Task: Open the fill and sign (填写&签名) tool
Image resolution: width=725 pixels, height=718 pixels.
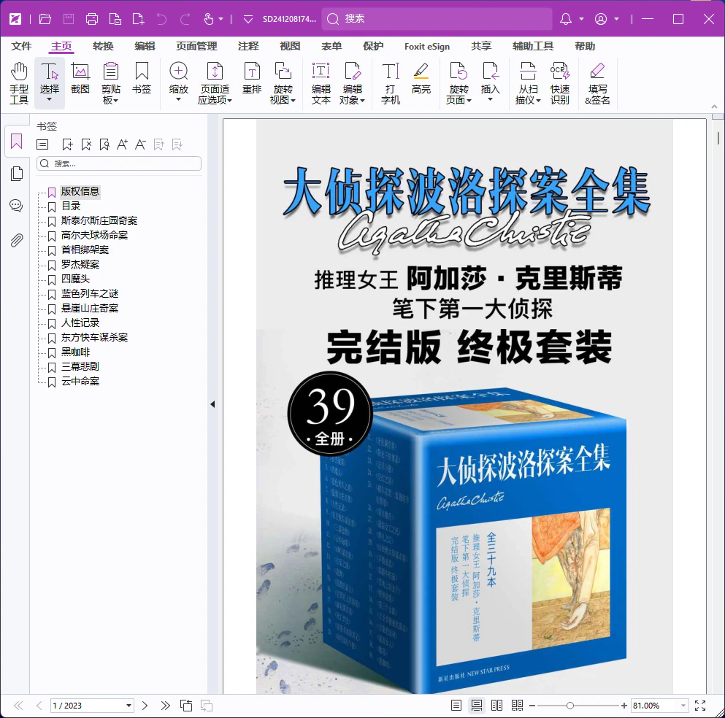Action: pos(600,80)
